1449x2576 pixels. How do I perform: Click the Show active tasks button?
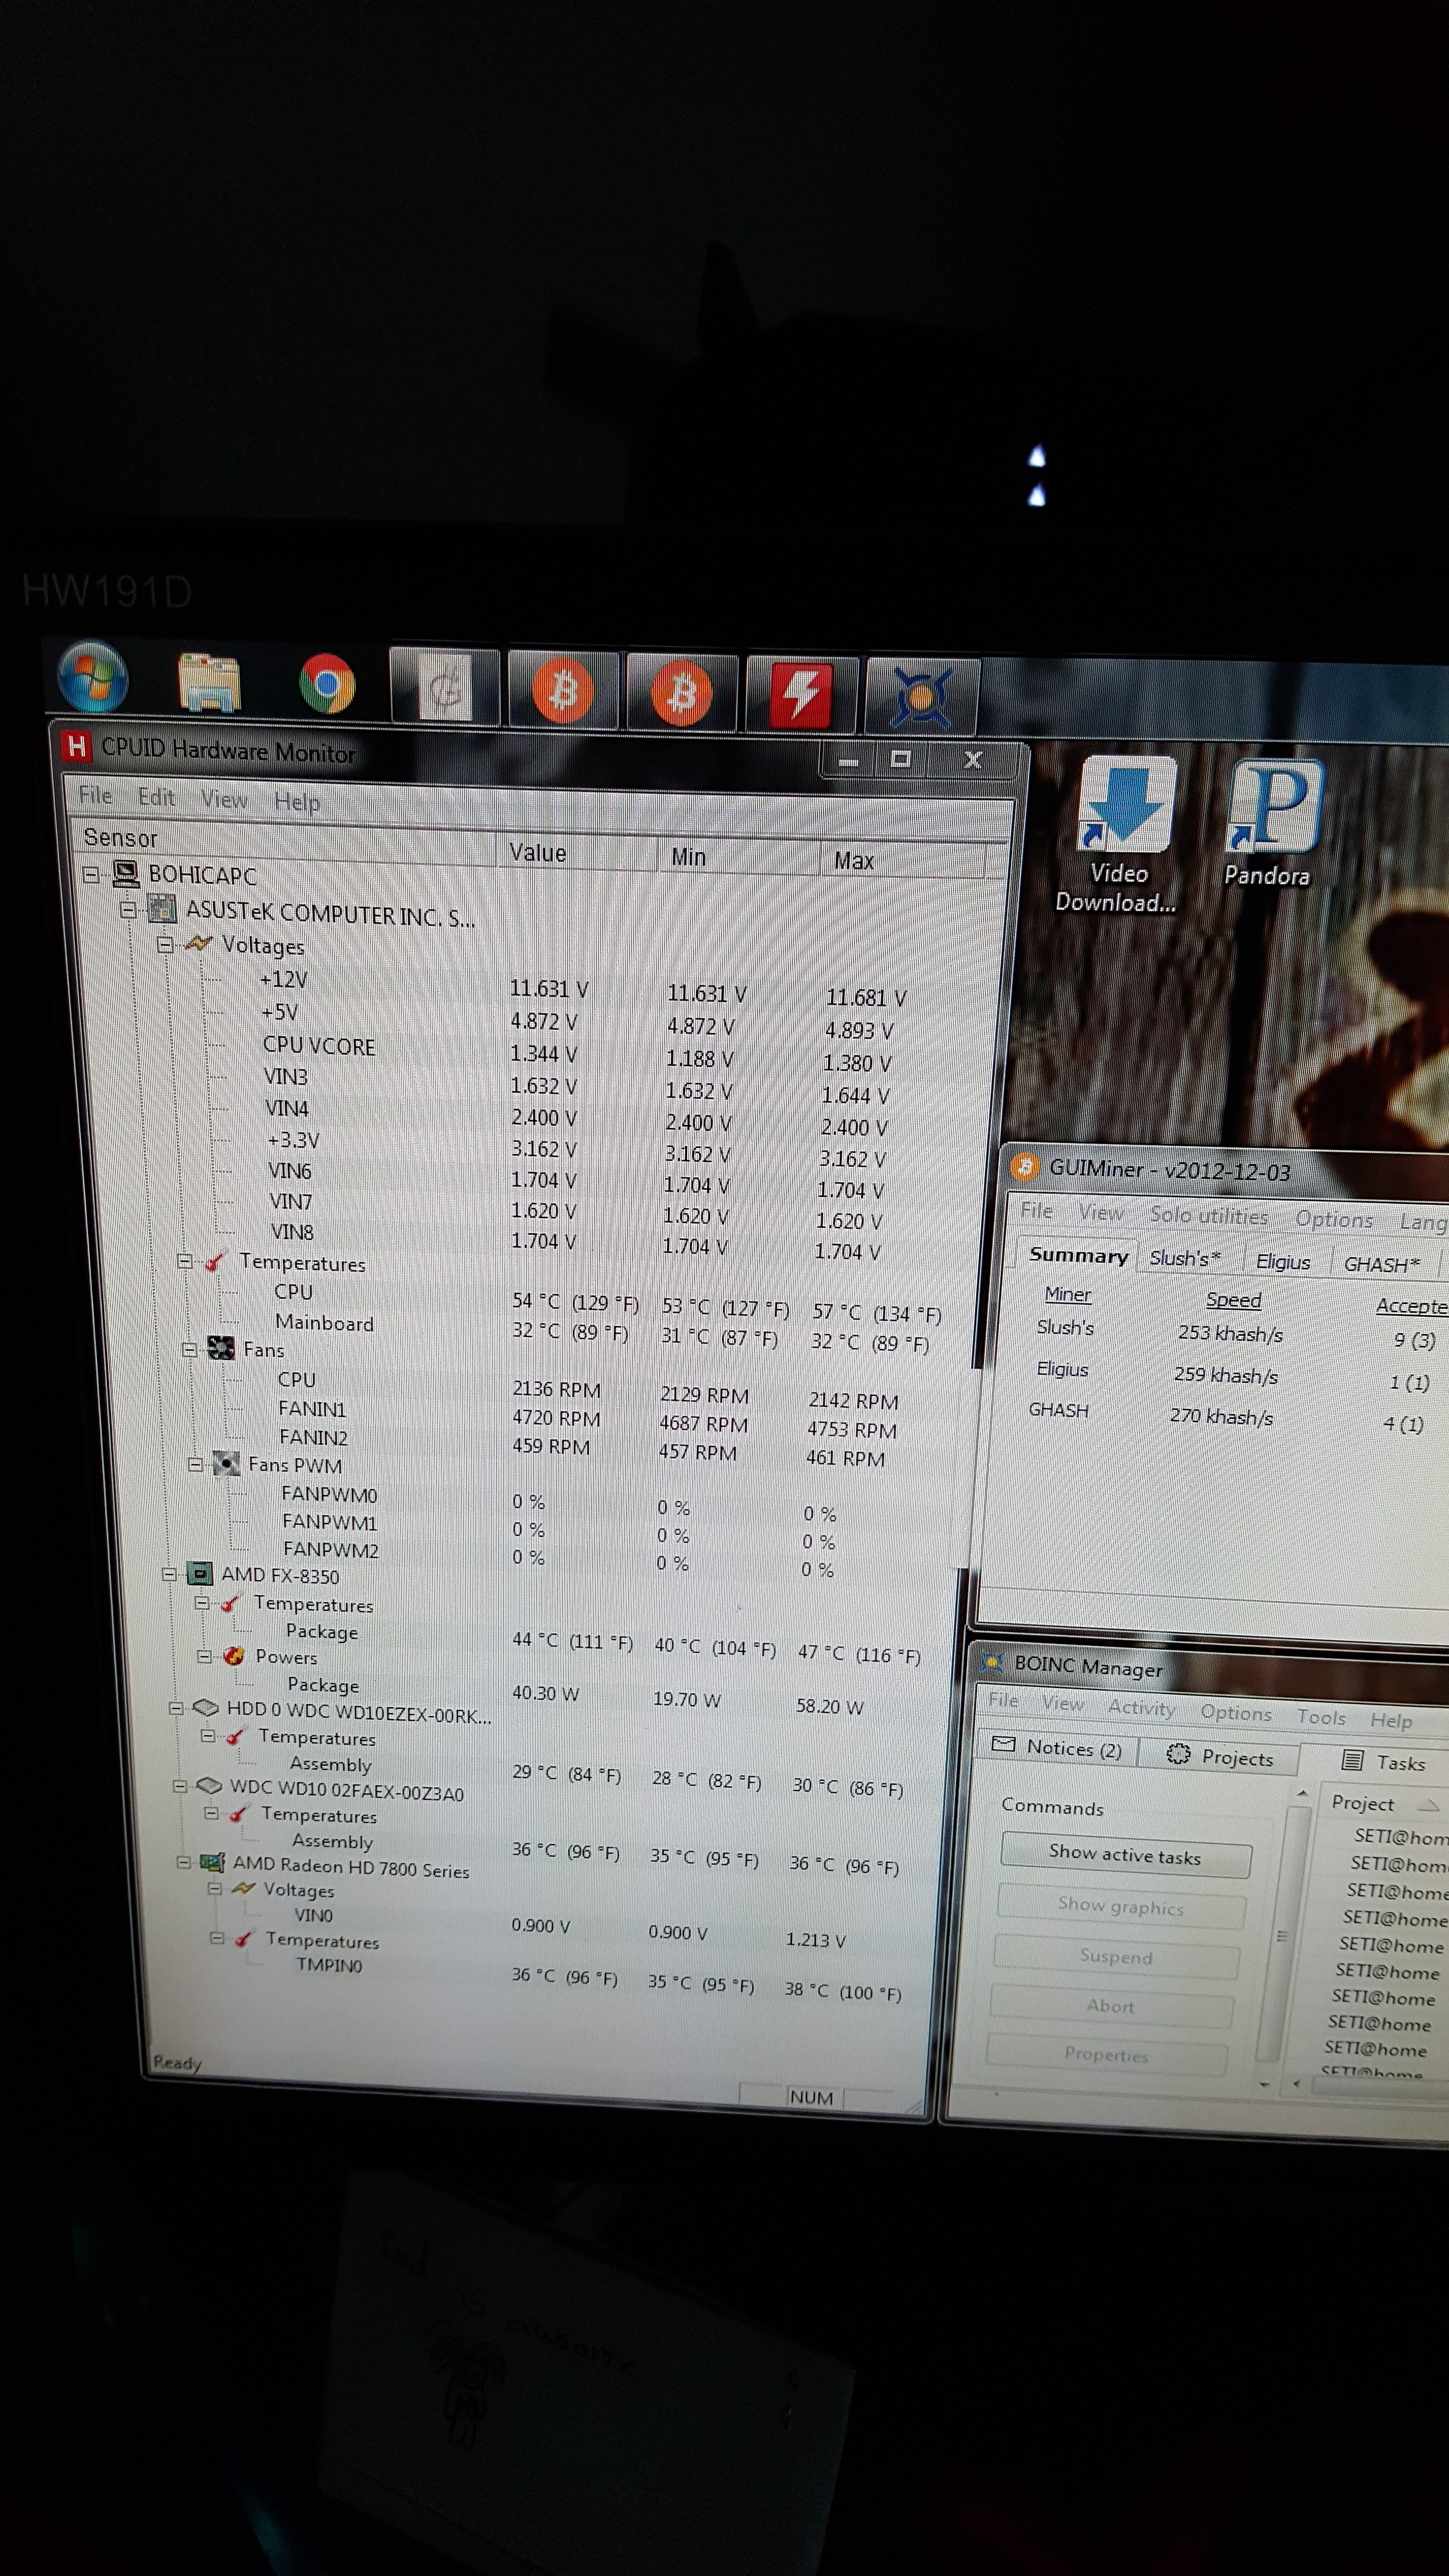1124,1856
